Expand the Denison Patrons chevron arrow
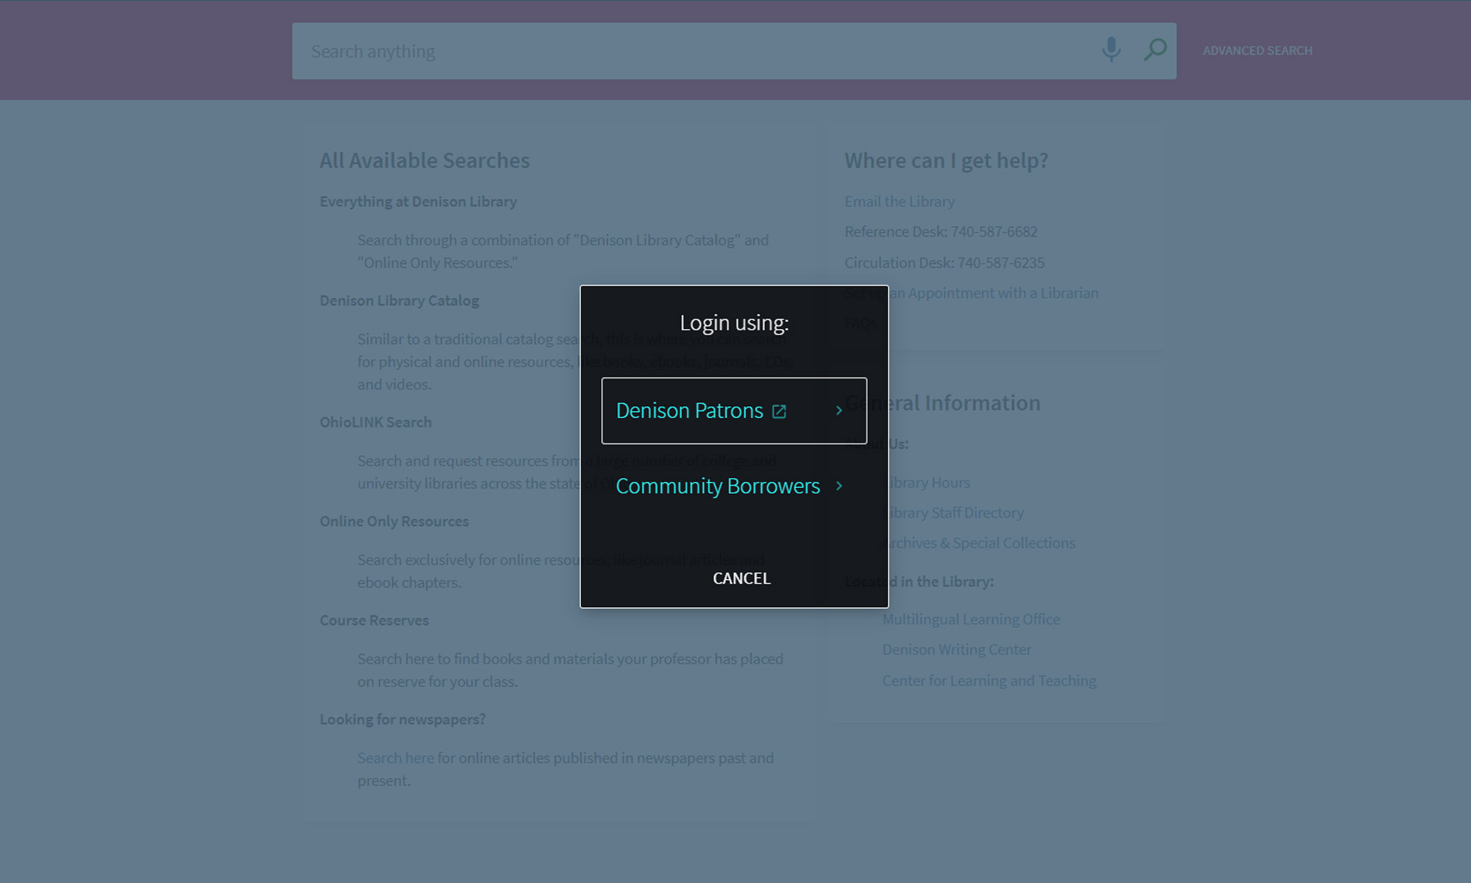Viewport: 1471px width, 883px height. coord(838,411)
